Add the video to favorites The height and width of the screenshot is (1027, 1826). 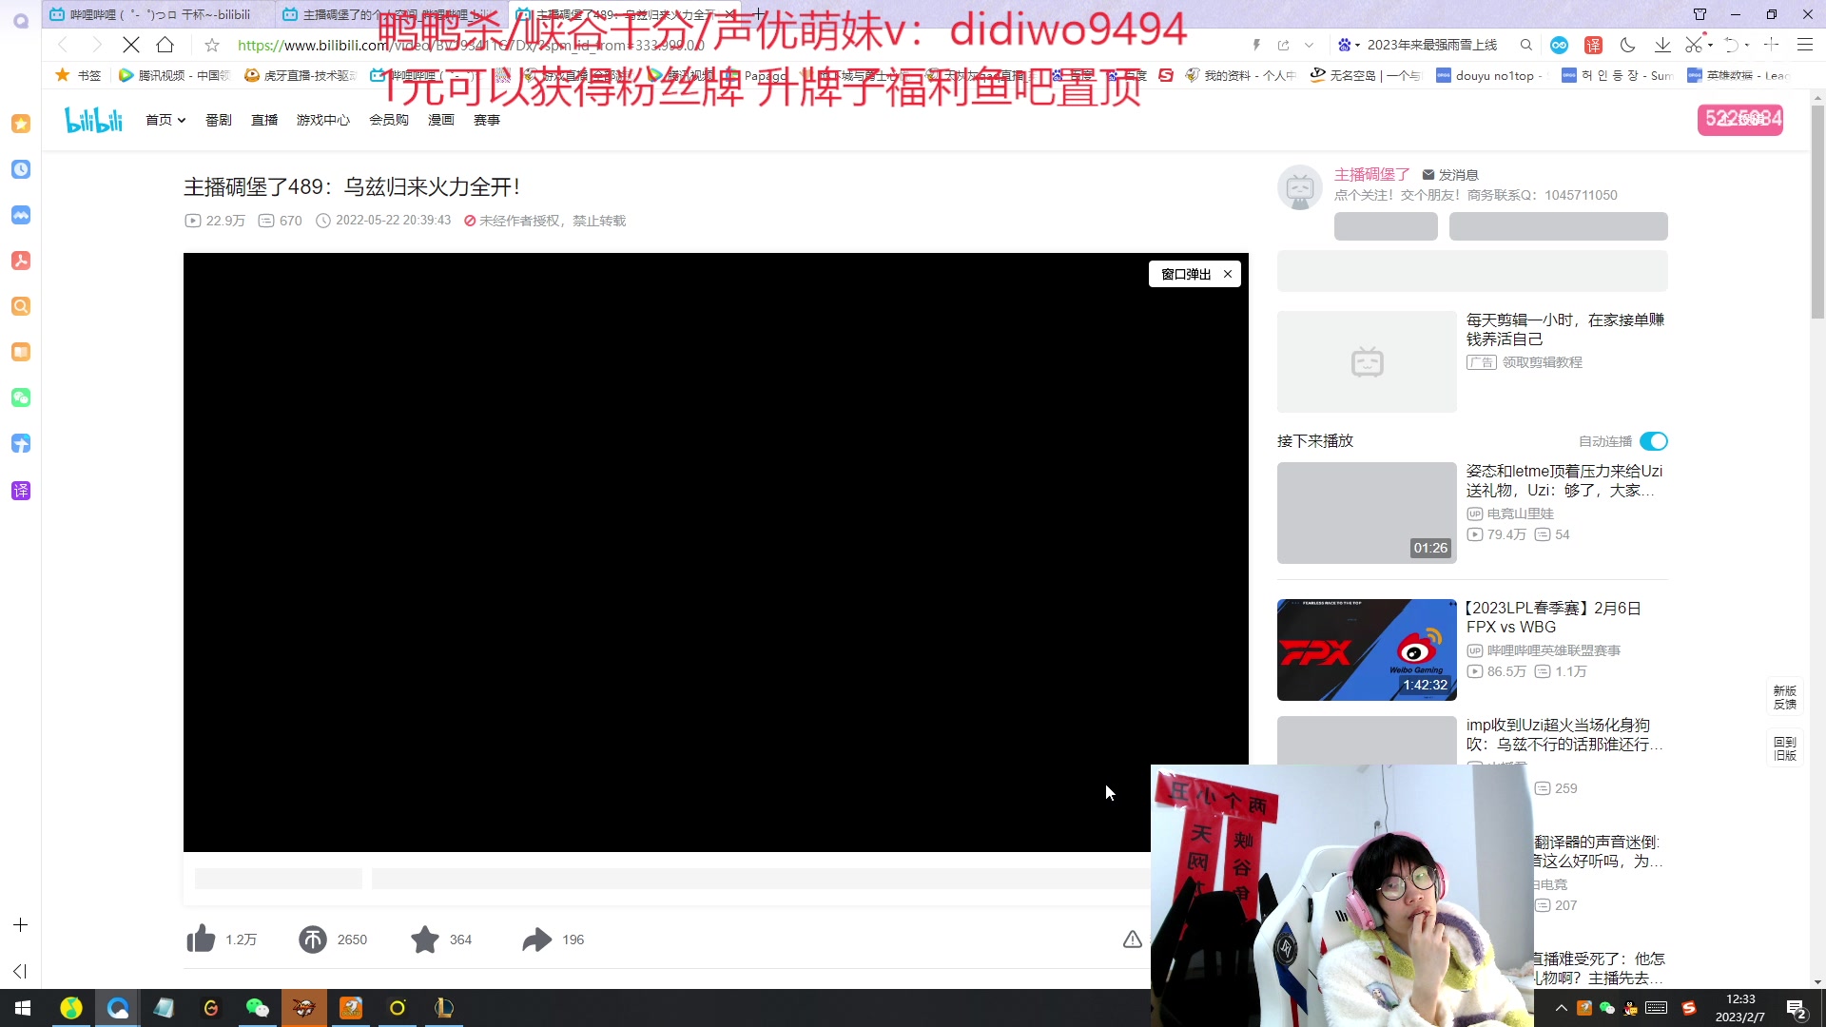(423, 939)
